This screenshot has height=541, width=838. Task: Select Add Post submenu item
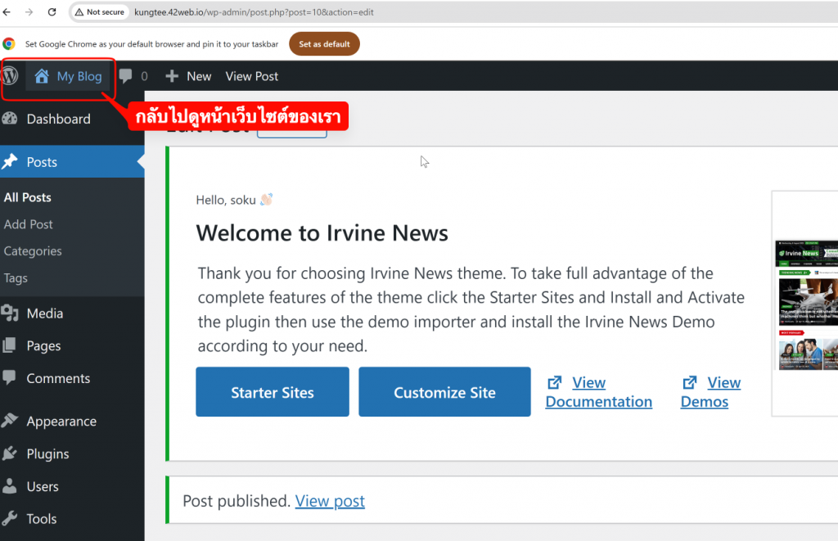pos(29,224)
